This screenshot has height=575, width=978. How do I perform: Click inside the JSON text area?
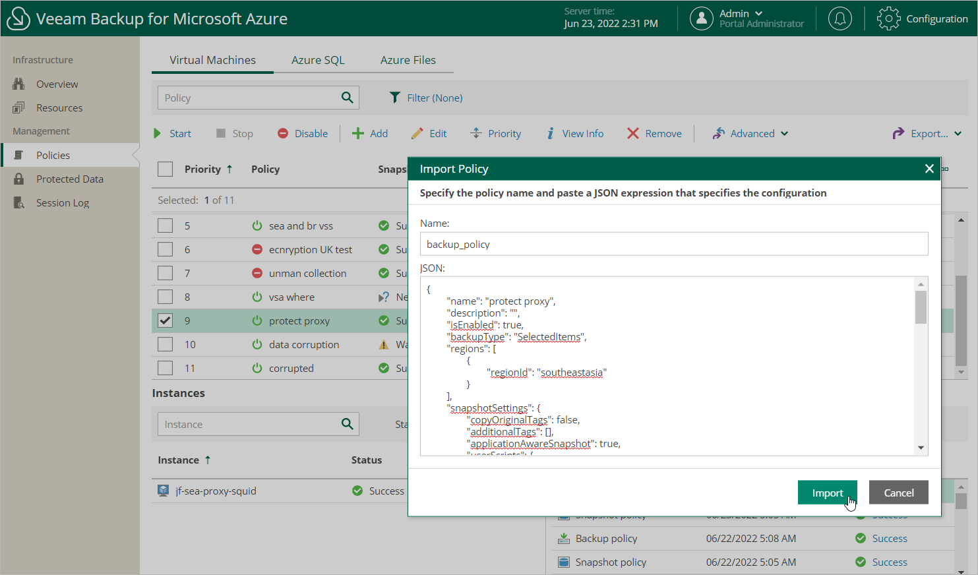click(667, 366)
